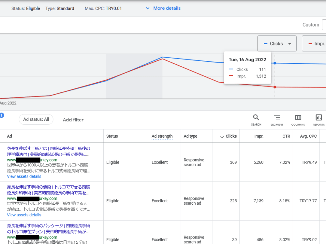
Task: Sort by Avg. CPC column header
Action: 308,136
